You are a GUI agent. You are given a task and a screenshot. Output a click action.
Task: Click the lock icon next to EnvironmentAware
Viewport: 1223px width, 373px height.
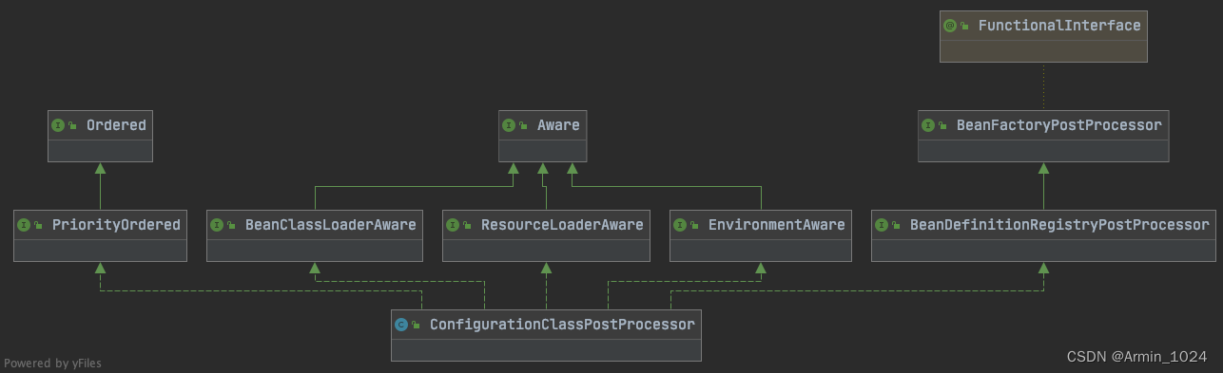[694, 226]
